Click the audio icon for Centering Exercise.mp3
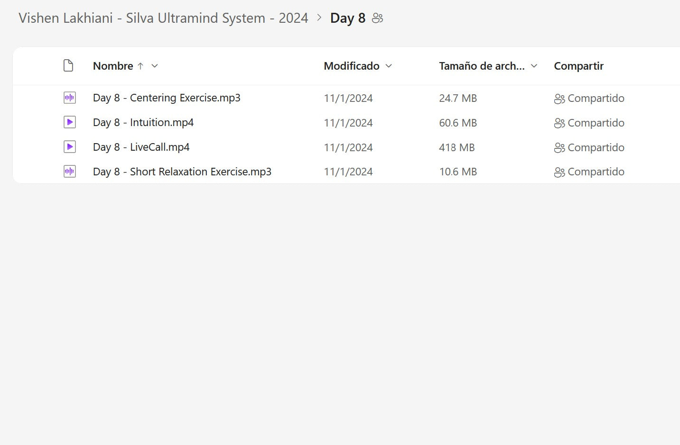The image size is (680, 445). 69,98
